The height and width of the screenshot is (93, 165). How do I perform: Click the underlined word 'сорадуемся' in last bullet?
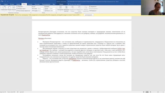[x=72, y=59]
